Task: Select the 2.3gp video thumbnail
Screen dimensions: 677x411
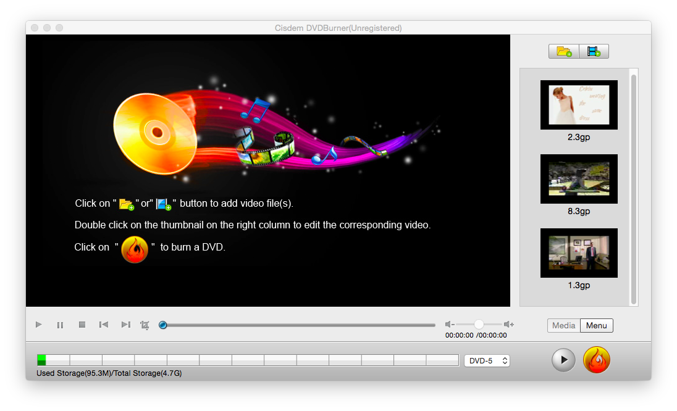Action: 579,105
